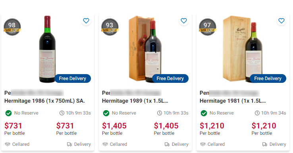
Task: Click the Free Delivery badge on the 1981 magnum
Action: point(268,78)
